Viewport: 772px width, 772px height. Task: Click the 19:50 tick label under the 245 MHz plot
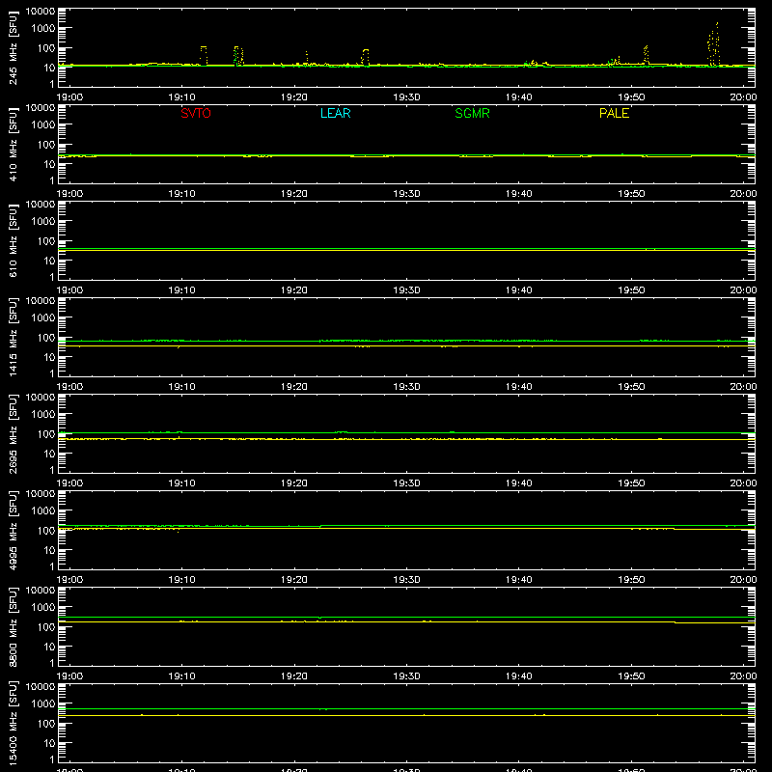(631, 97)
